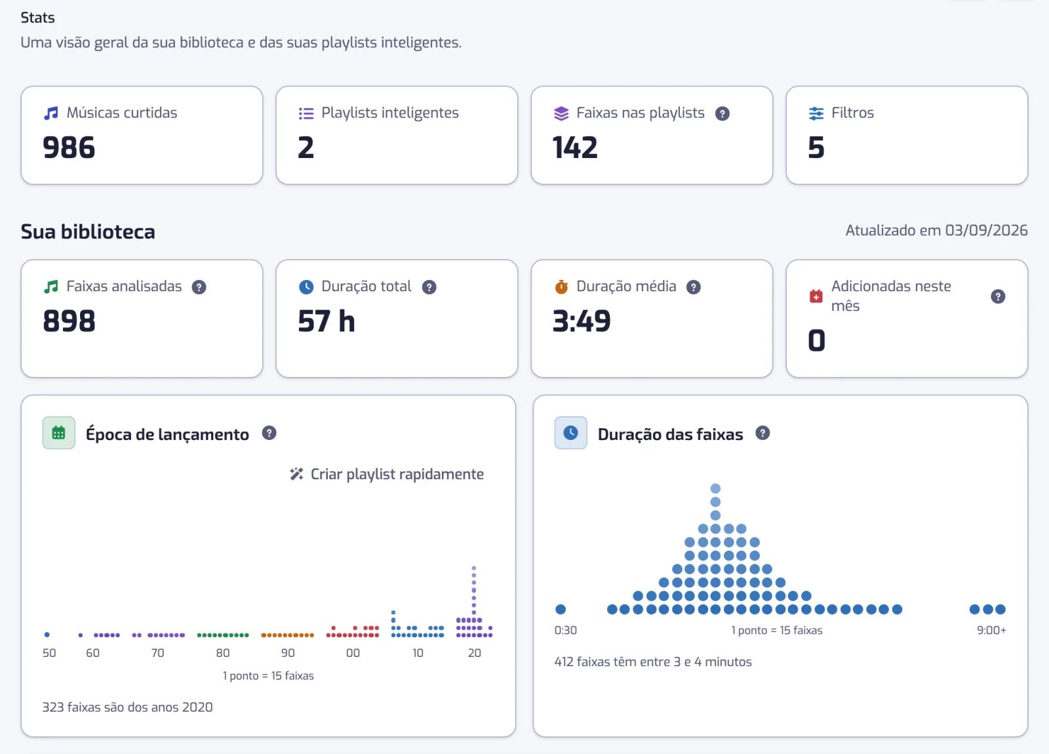Viewport: 1049px width, 754px height.
Task: Click the value 0 under Adicionadas neste mês
Action: pyautogui.click(x=816, y=341)
